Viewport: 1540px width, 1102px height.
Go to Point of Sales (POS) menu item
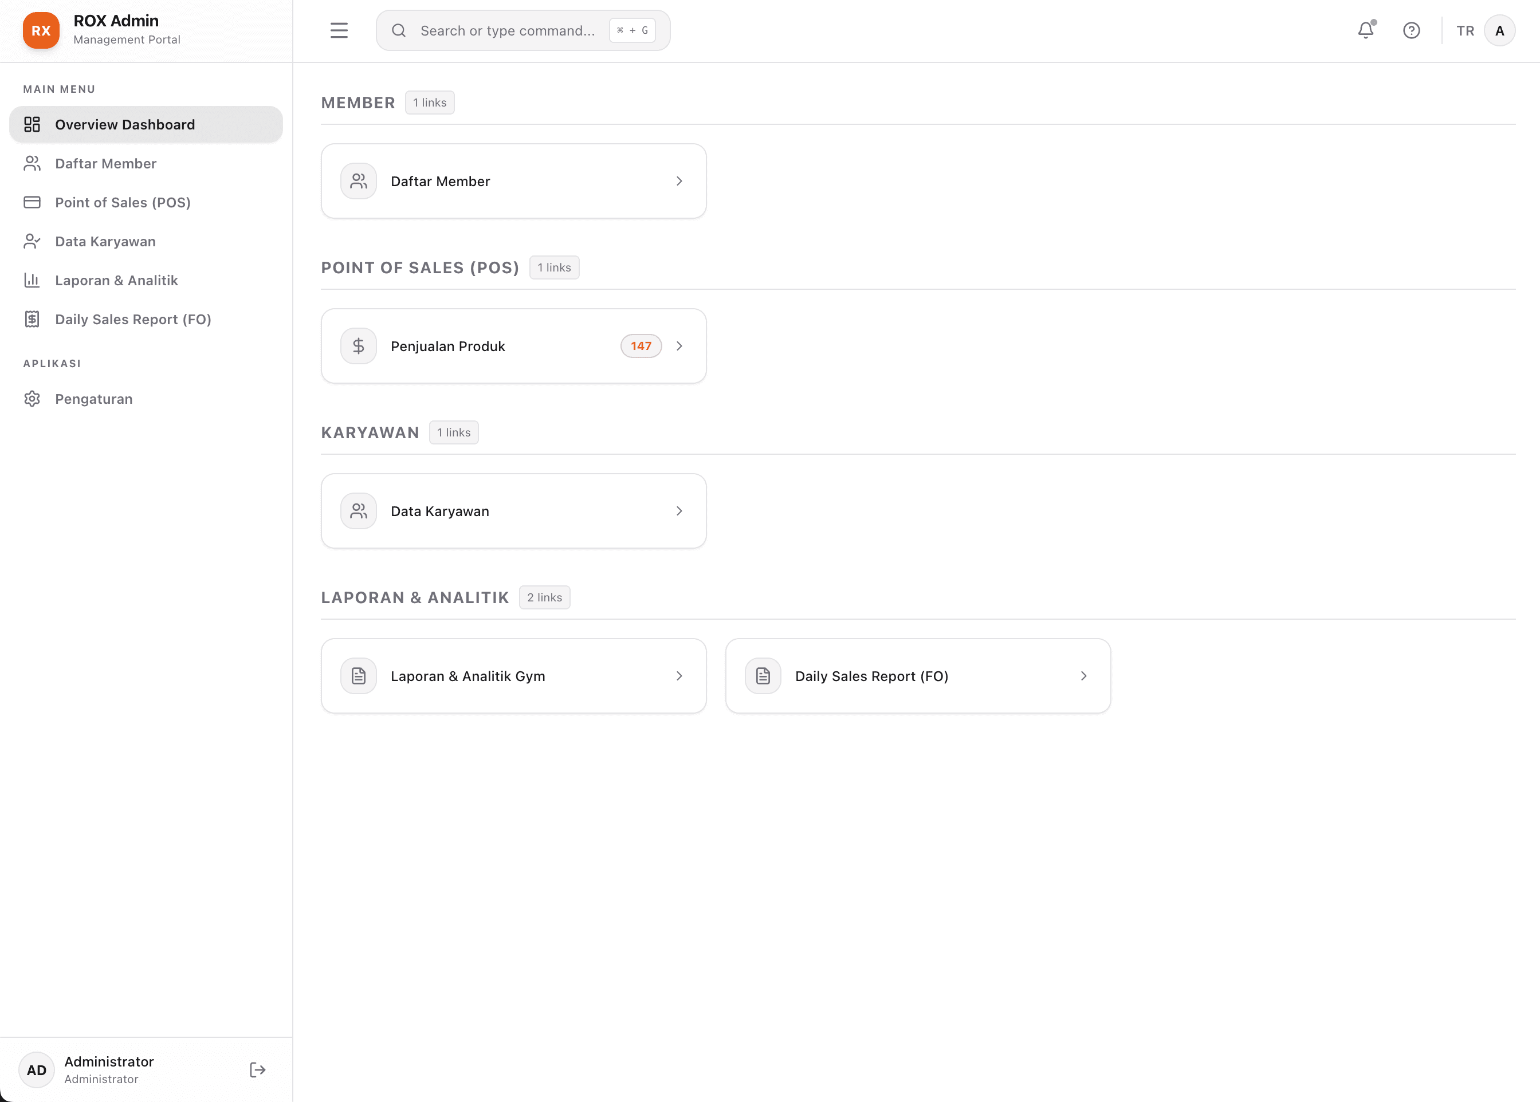click(146, 202)
